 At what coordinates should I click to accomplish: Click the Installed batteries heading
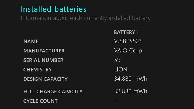click(x=53, y=9)
